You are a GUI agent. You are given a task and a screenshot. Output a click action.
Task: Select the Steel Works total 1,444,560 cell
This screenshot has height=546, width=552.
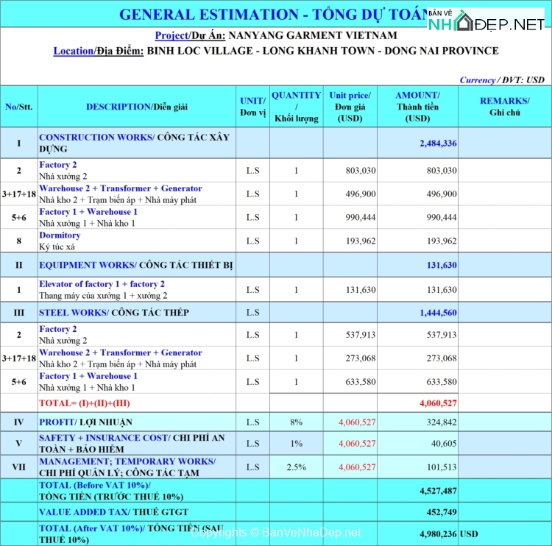417,313
